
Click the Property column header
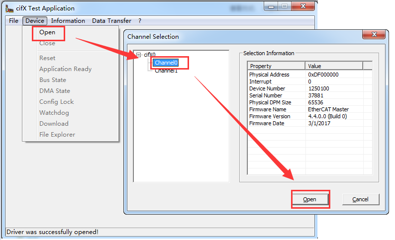276,66
